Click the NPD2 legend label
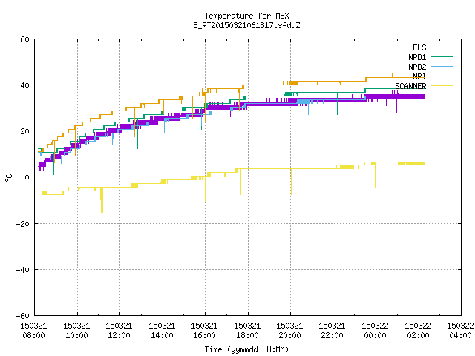475x356 pixels. [417, 67]
